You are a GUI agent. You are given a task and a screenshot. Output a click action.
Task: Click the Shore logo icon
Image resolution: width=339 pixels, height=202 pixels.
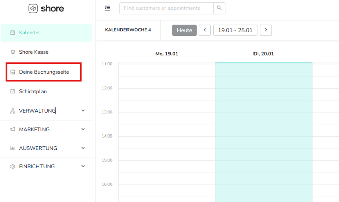pyautogui.click(x=33, y=9)
